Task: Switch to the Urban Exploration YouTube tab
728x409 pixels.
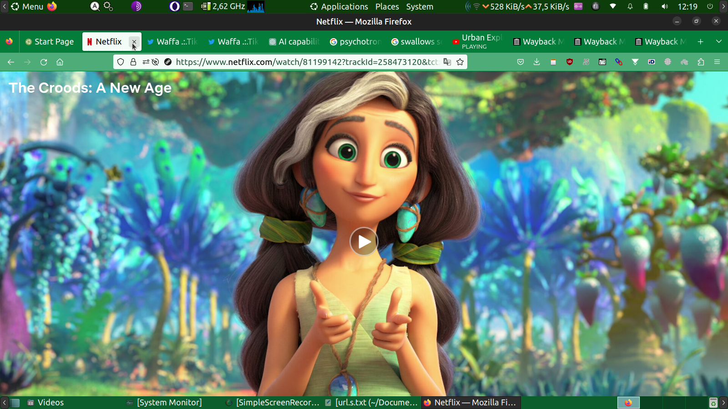Action: 477,41
